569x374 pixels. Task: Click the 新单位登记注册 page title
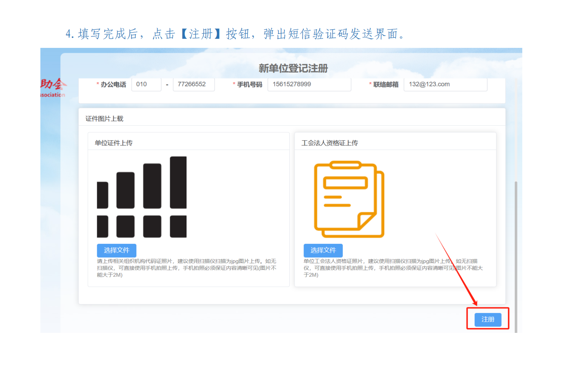pos(293,68)
